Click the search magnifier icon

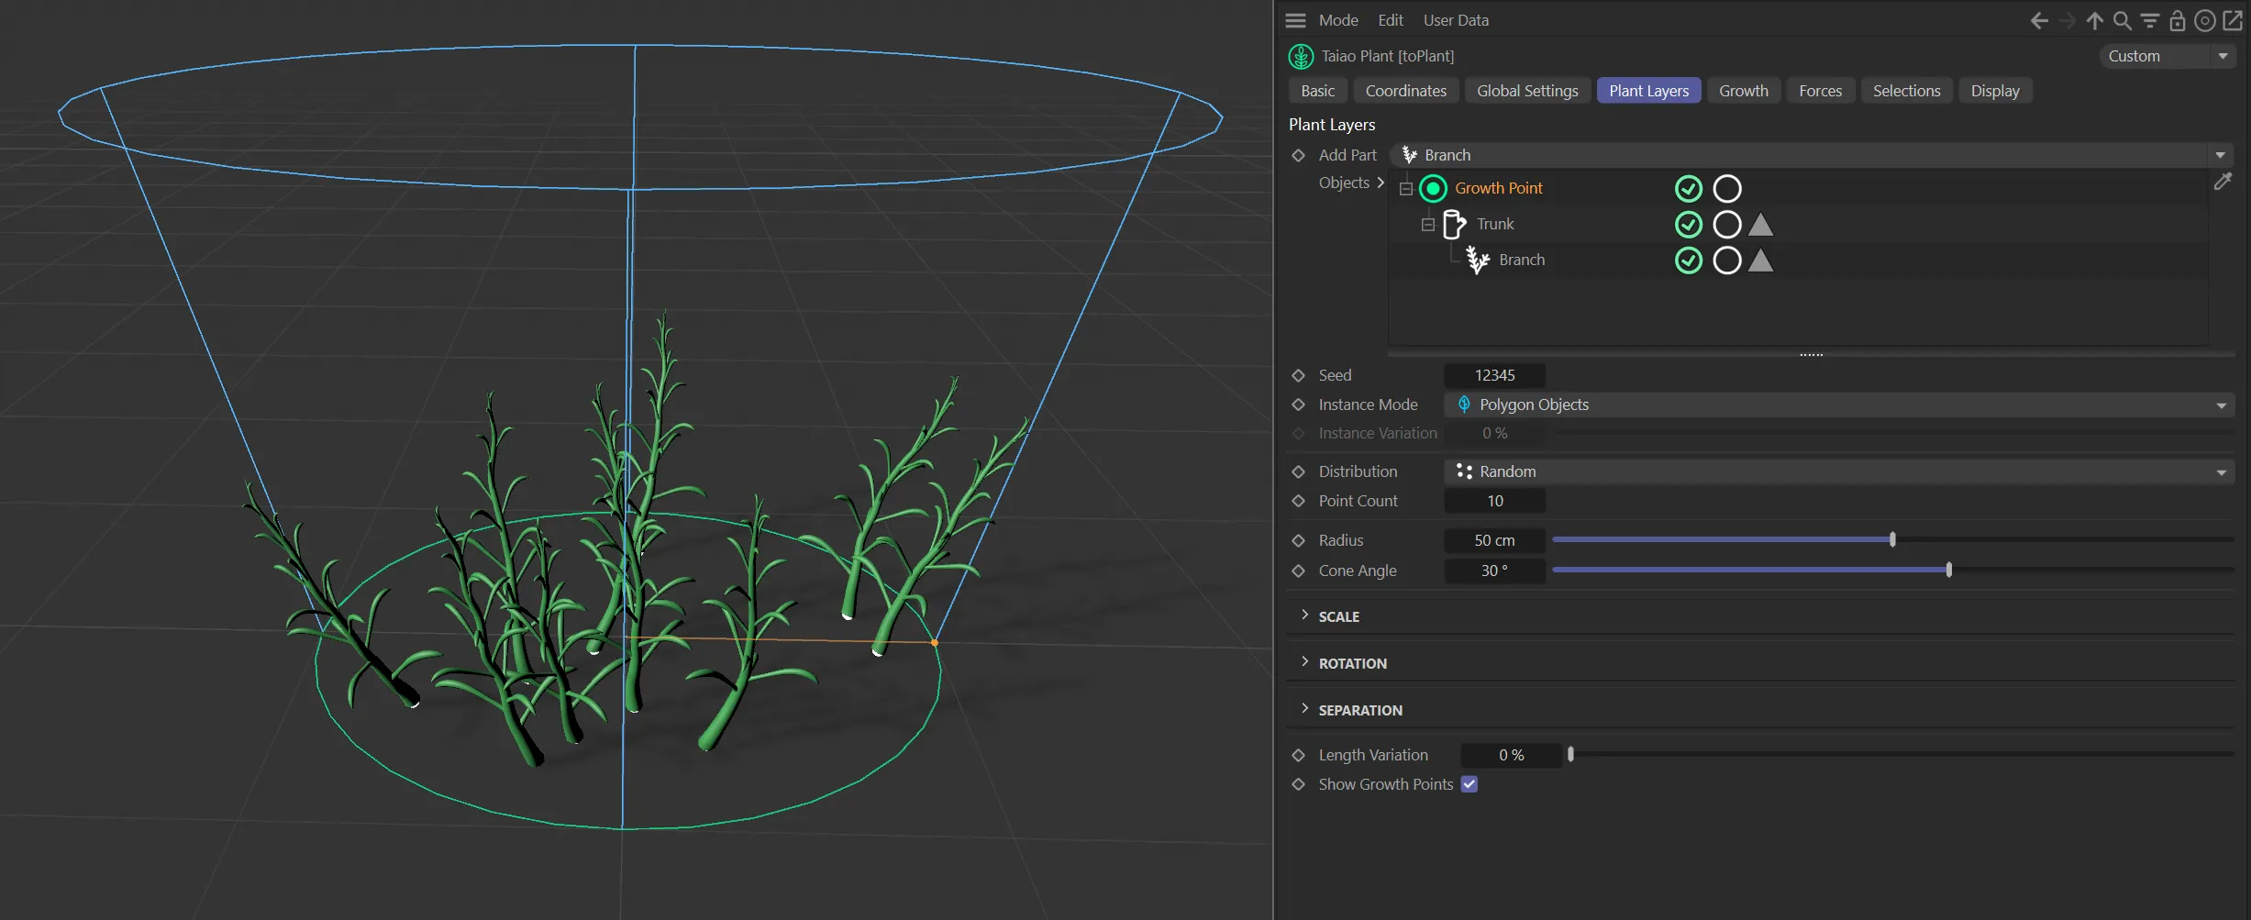pos(2122,20)
